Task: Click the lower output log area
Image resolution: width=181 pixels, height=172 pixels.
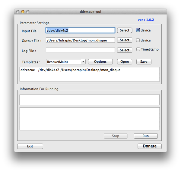Action: [90, 118]
